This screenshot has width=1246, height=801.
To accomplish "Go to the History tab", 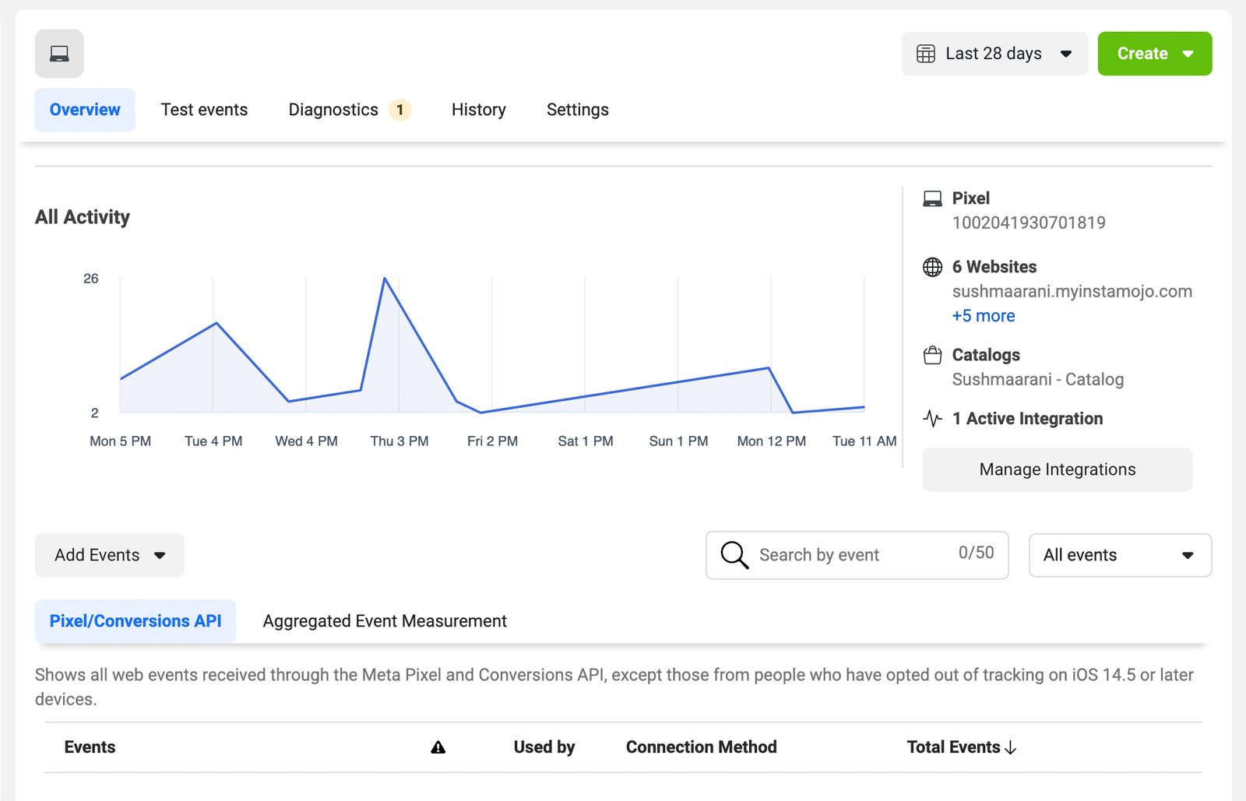I will [478, 110].
